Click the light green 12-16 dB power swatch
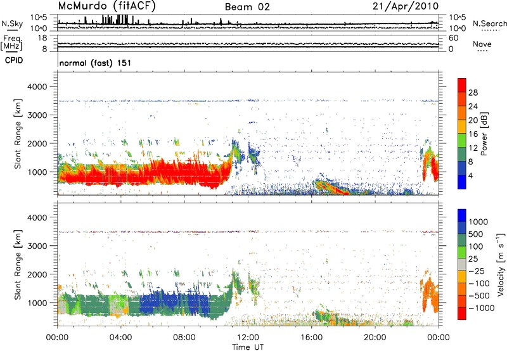This screenshot has height=351, width=507. (x=462, y=140)
